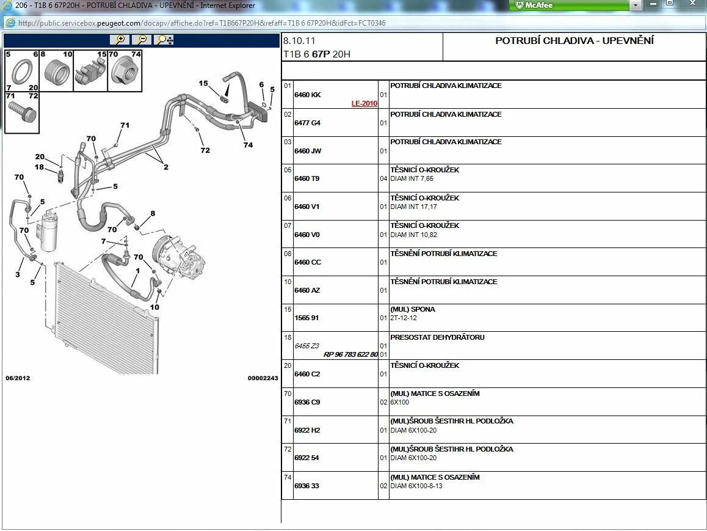Viewport: 707px width, 531px height.
Task: Select italic part number 6455 Z3
Action: 306,346
